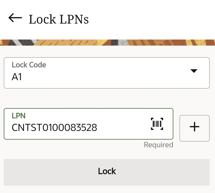This screenshot has height=193, width=215.
Task: Tap the Lock LPNs page title
Action: 59,18
